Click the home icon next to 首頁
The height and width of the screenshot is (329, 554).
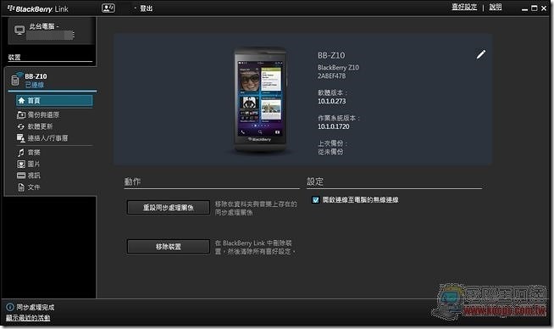coord(21,100)
